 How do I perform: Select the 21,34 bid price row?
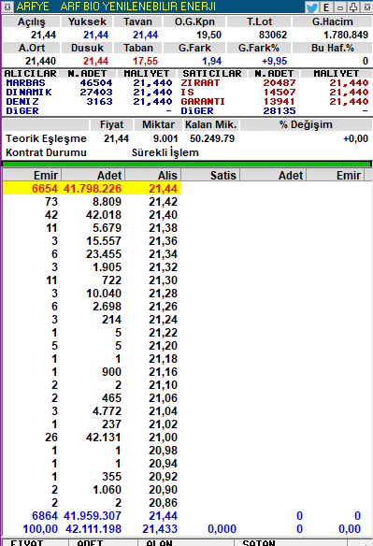[92, 254]
